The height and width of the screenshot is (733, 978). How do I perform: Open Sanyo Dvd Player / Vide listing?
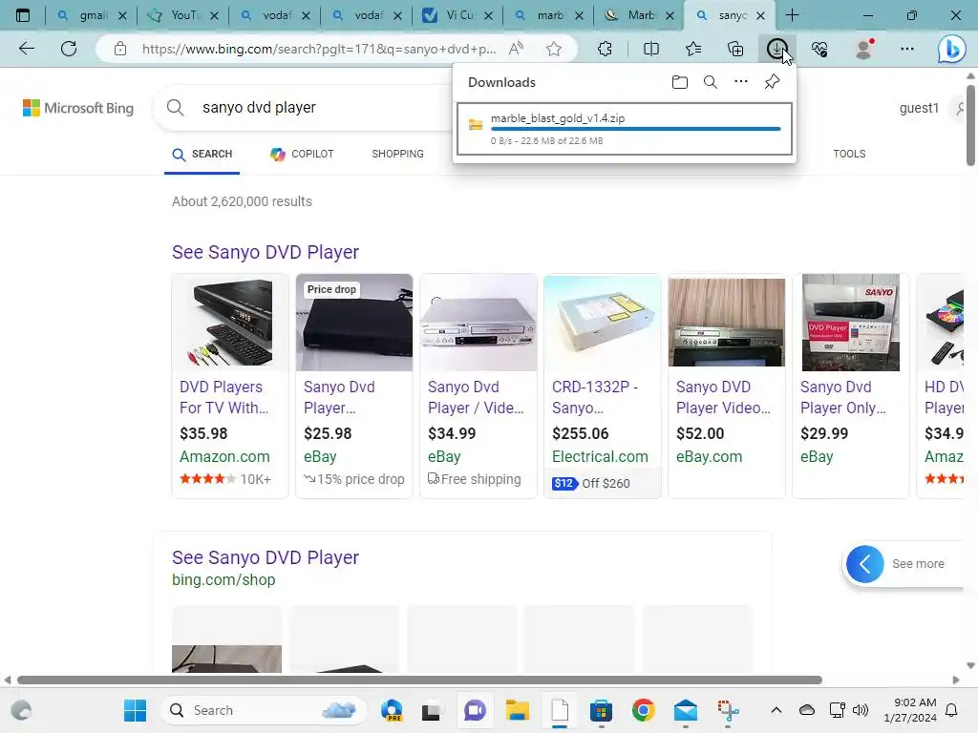[476, 397]
